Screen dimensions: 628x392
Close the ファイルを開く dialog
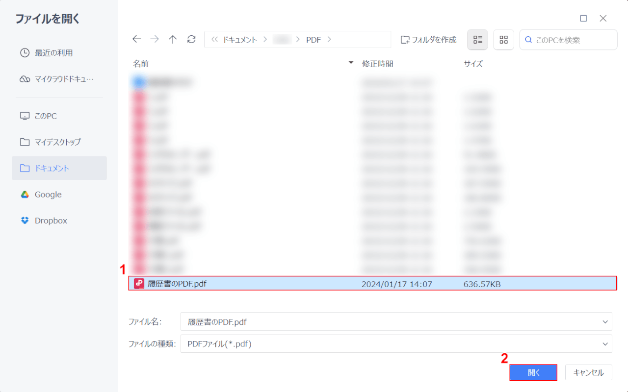tap(603, 18)
